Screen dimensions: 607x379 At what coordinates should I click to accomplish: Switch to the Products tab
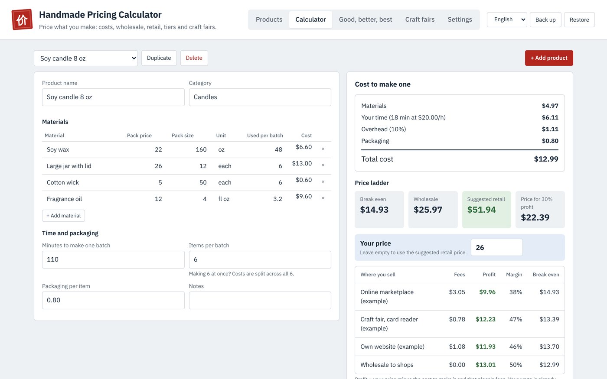269,19
